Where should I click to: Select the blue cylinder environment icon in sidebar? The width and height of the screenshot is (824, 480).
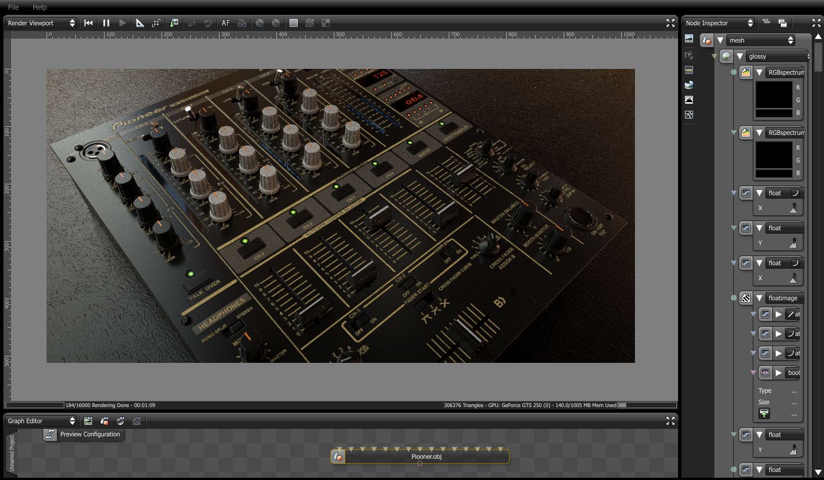point(689,85)
